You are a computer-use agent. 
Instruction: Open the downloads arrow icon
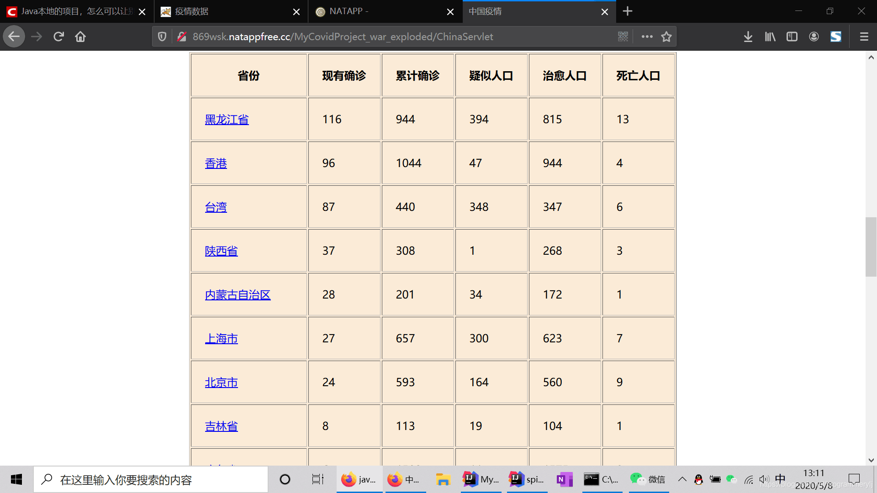[748, 37]
